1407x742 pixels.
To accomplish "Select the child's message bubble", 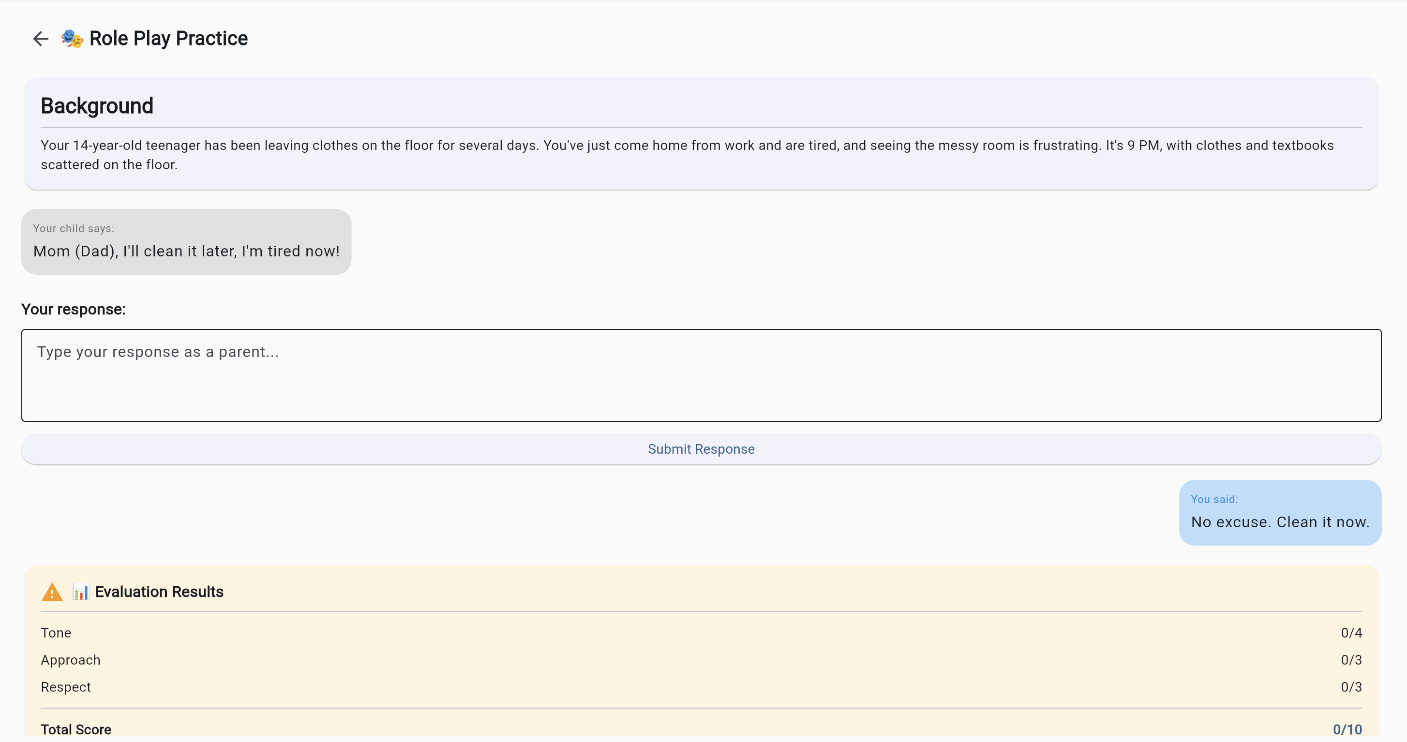I will (x=186, y=242).
